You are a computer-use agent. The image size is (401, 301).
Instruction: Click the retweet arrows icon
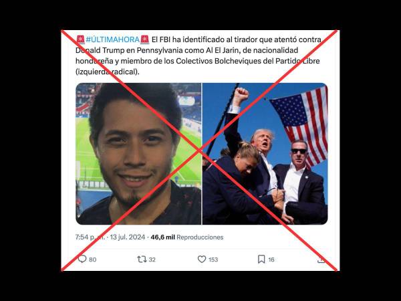(142, 260)
